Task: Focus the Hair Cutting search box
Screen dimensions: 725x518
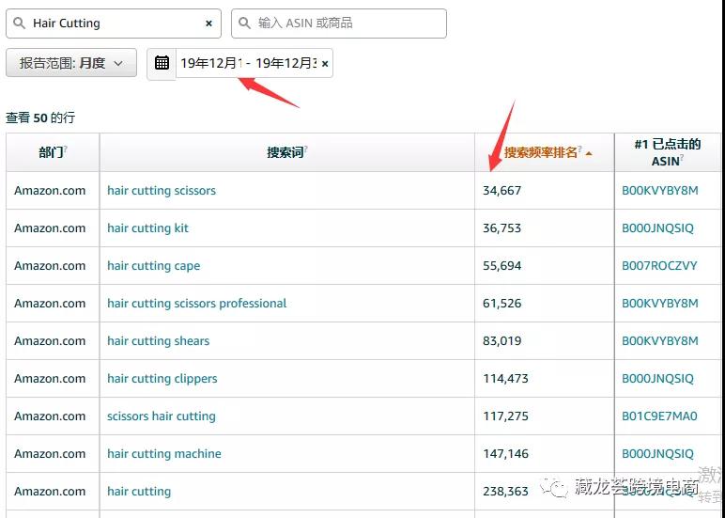Action: [x=113, y=24]
